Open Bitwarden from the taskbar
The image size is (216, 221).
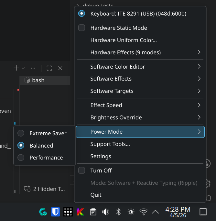pyautogui.click(x=55, y=212)
